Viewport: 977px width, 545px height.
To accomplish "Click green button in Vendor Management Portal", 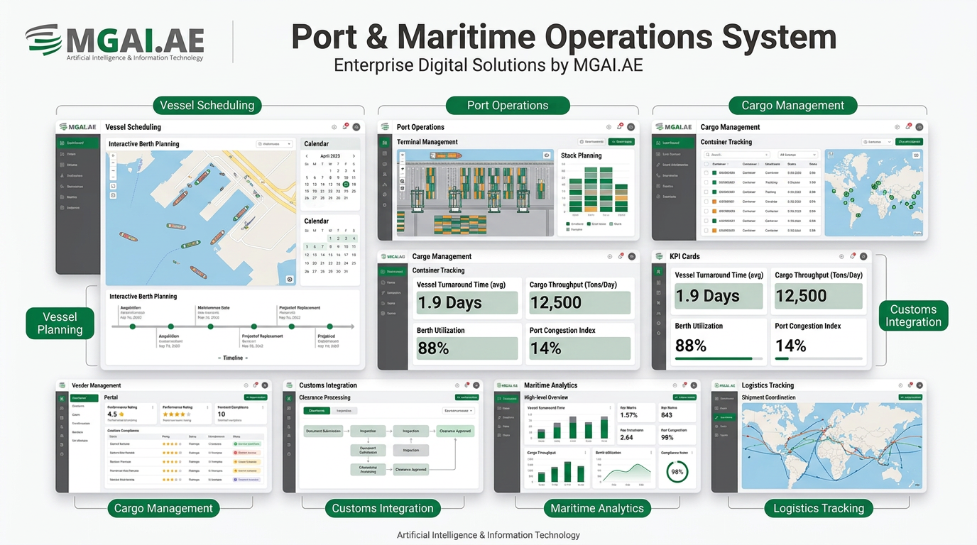I will click(x=256, y=397).
